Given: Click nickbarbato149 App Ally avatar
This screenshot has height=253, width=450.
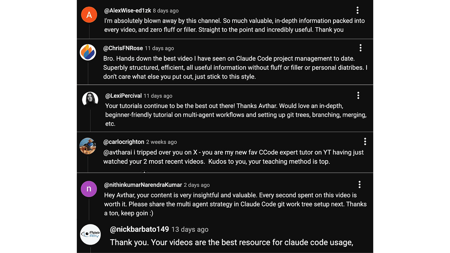Looking at the screenshot, I should [x=90, y=234].
